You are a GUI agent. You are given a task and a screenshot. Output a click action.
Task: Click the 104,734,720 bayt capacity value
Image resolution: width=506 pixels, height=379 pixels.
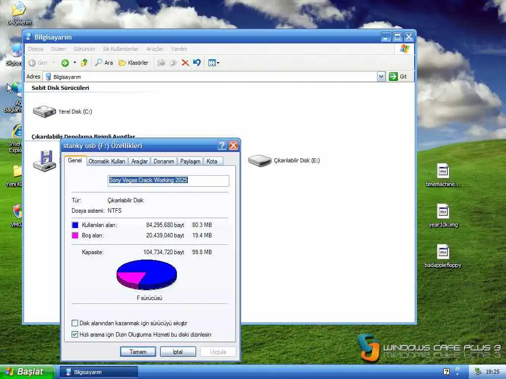click(164, 252)
